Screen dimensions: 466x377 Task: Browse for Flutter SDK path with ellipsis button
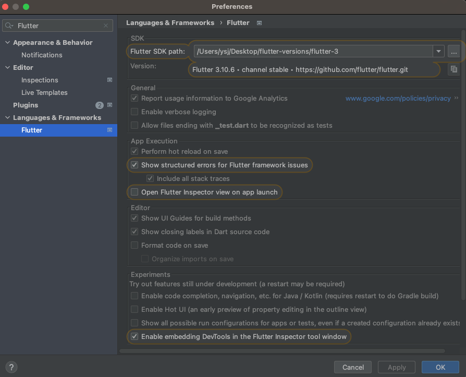click(x=453, y=52)
